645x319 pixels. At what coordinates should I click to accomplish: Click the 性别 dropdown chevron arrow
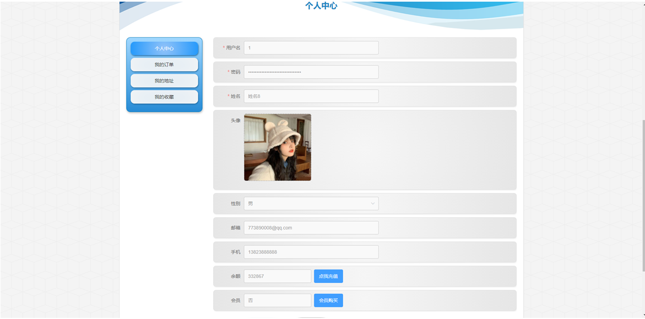(373, 204)
